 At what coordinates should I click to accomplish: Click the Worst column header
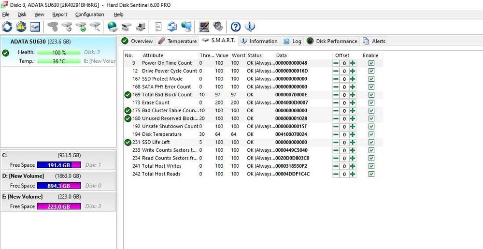pyautogui.click(x=238, y=56)
